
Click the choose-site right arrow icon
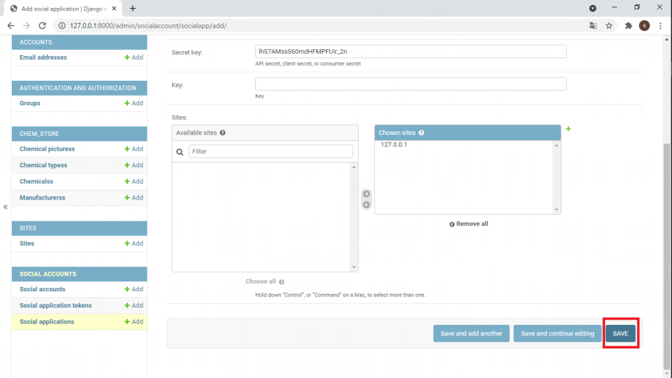pyautogui.click(x=366, y=194)
